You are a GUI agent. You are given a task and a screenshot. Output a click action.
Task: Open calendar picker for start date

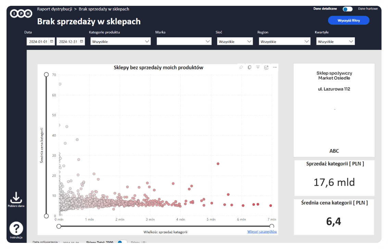tap(52, 41)
